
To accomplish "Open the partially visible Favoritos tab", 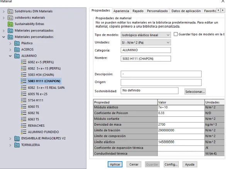I will (x=210, y=11).
